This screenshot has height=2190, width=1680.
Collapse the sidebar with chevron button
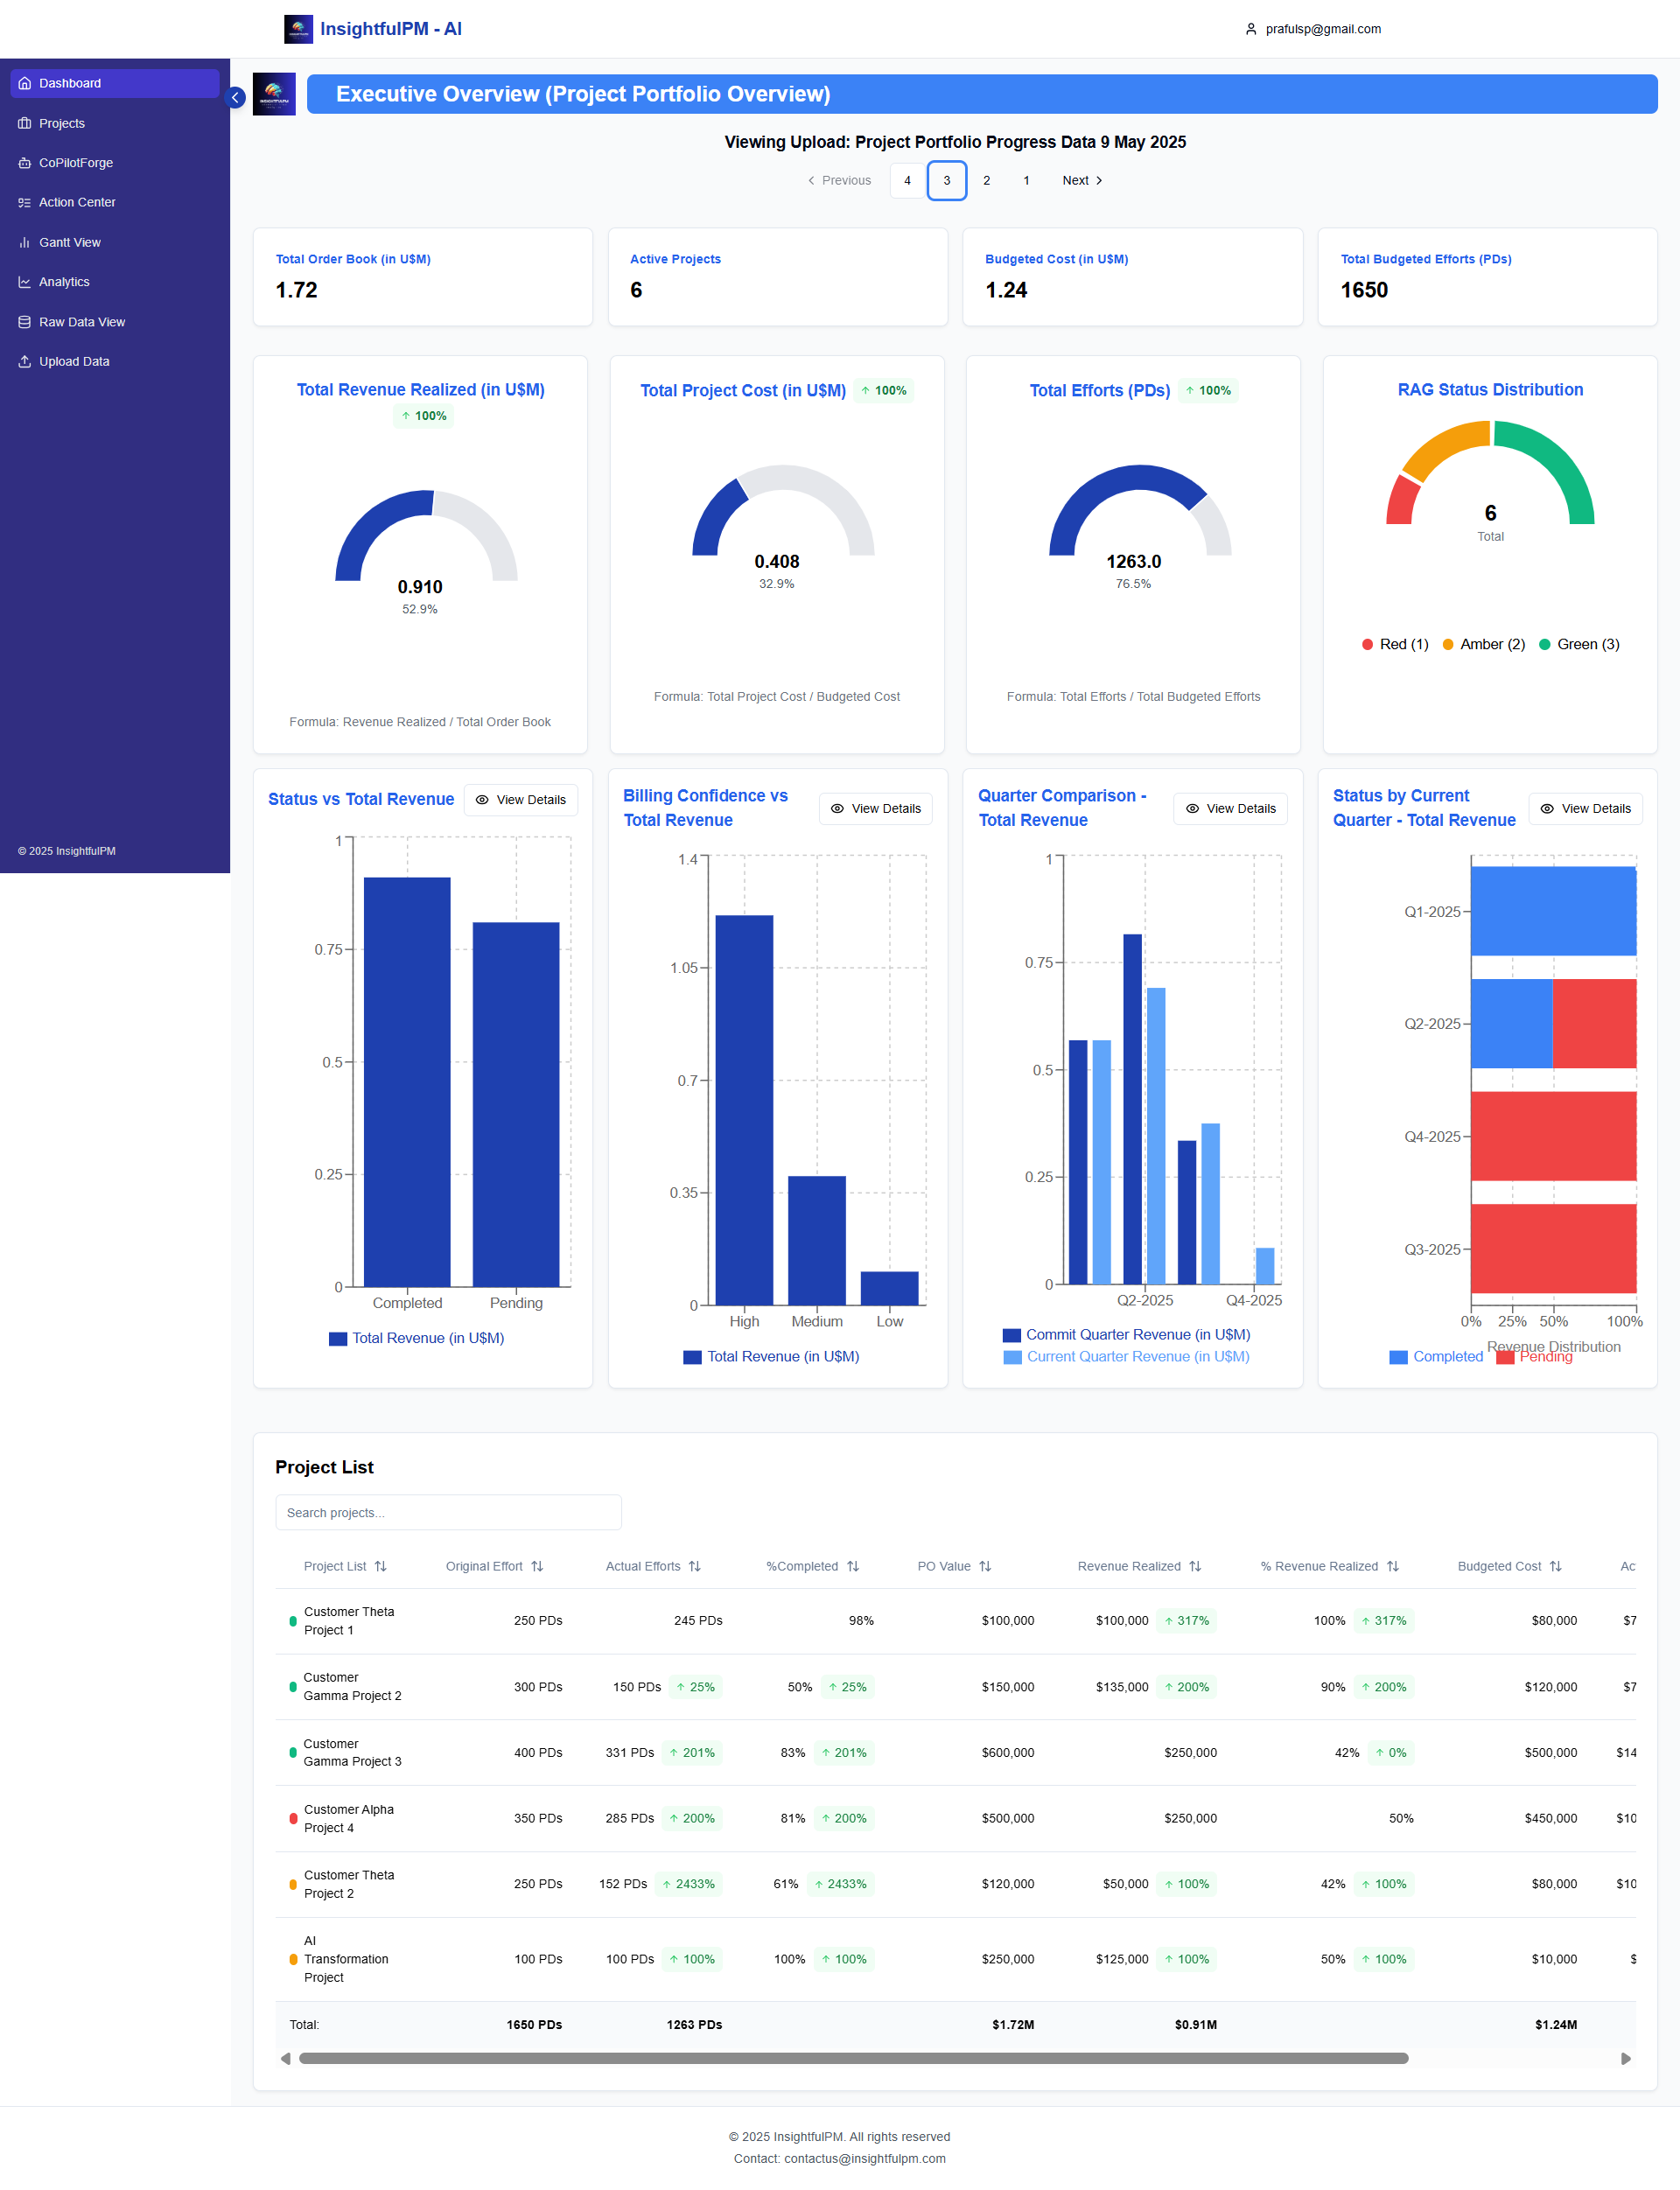[236, 97]
